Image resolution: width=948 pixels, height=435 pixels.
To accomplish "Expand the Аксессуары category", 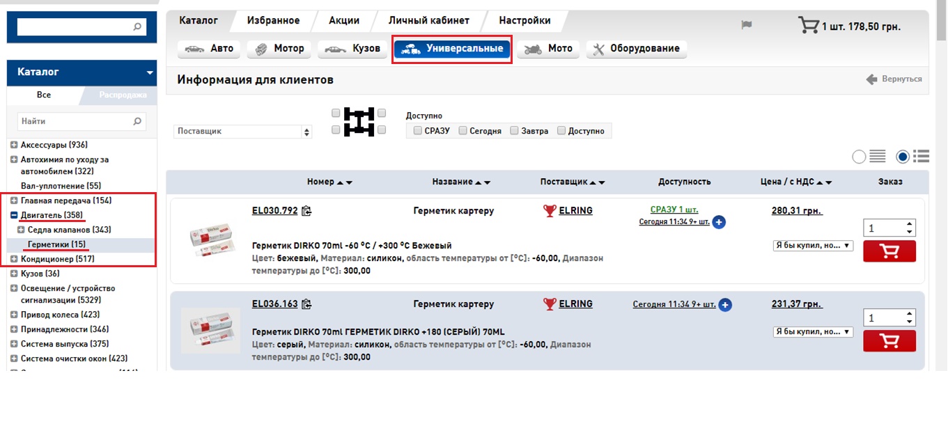I will (14, 145).
